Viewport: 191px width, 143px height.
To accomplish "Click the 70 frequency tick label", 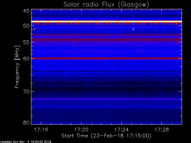I will point(26,91).
